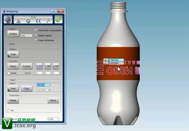The height and width of the screenshot is (131, 189).
Task: Click the floating V field 0.607605 on bottle
Action: (116, 63)
